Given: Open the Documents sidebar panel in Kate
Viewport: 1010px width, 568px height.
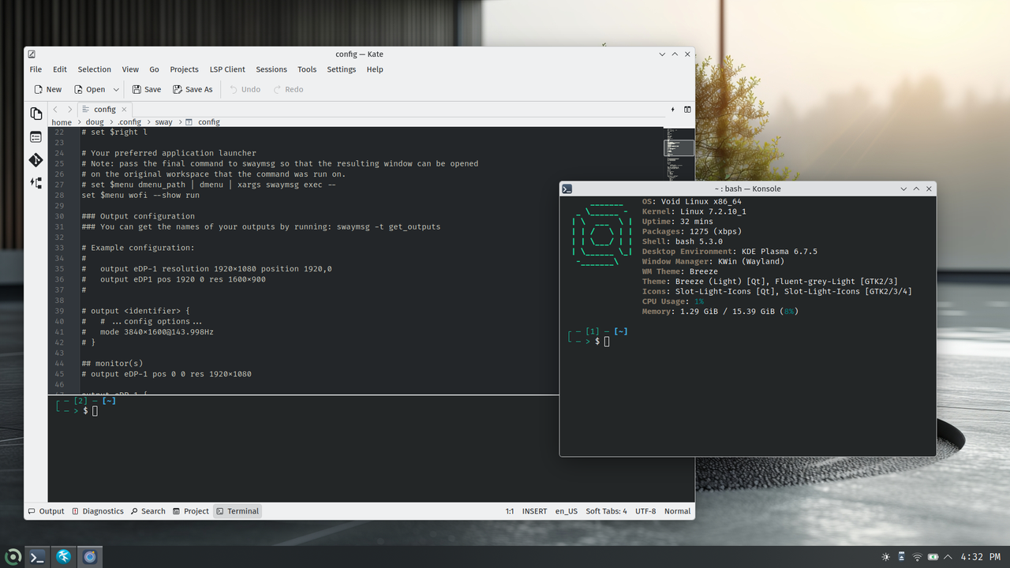Looking at the screenshot, I should (x=36, y=114).
